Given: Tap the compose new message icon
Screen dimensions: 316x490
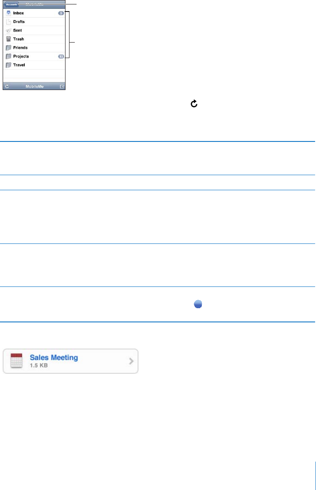Looking at the screenshot, I should (x=62, y=86).
